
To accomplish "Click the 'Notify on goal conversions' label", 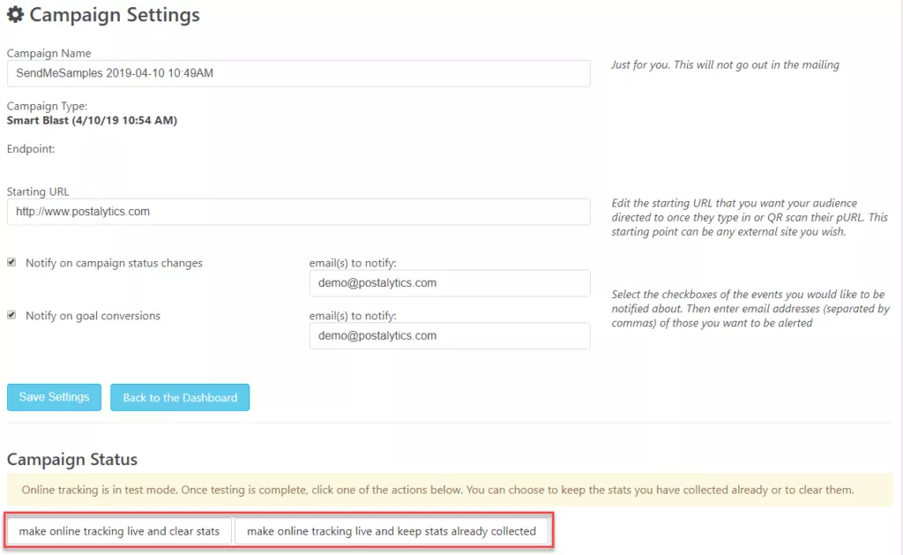I will [93, 316].
